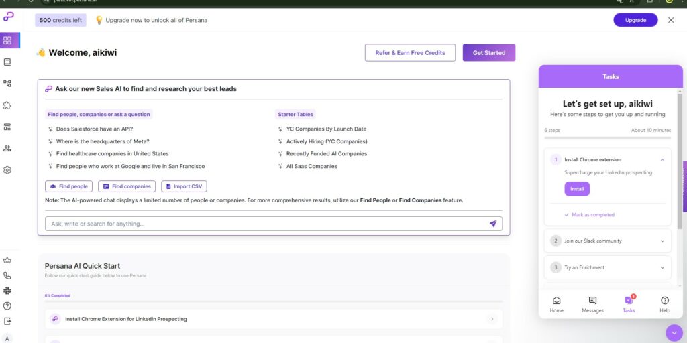This screenshot has width=687, height=343.
Task: Open the dashboard grid icon in sidebar
Action: click(7, 41)
